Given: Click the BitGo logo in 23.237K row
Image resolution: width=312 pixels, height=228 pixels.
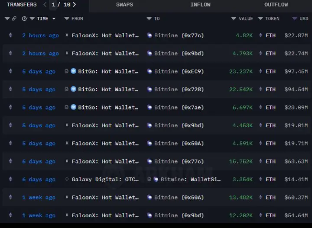Looking at the screenshot, I should (x=73, y=71).
